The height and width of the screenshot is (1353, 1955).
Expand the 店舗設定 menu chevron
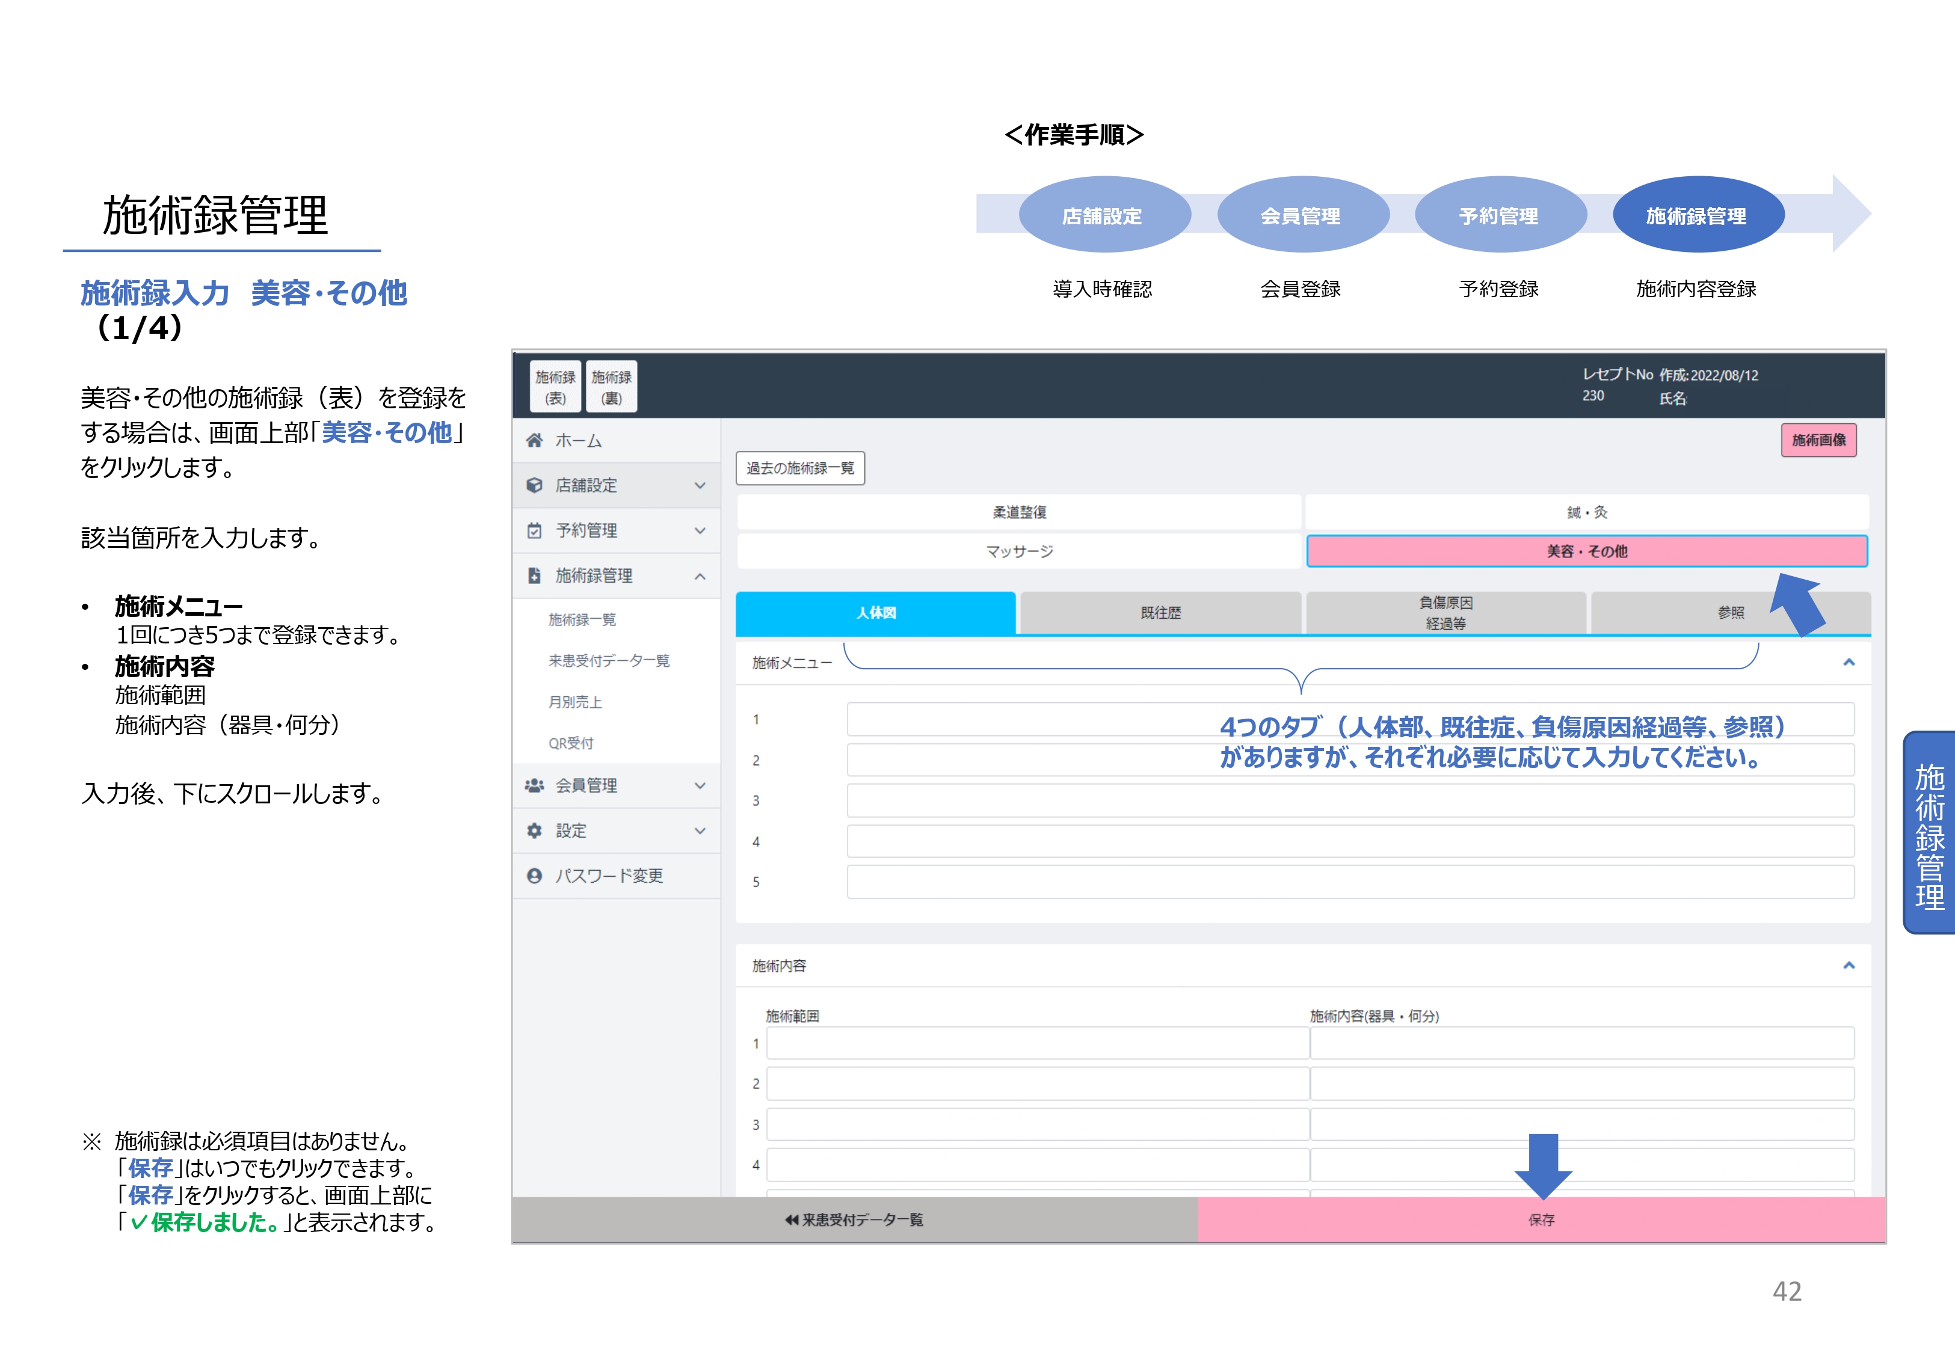tap(700, 486)
